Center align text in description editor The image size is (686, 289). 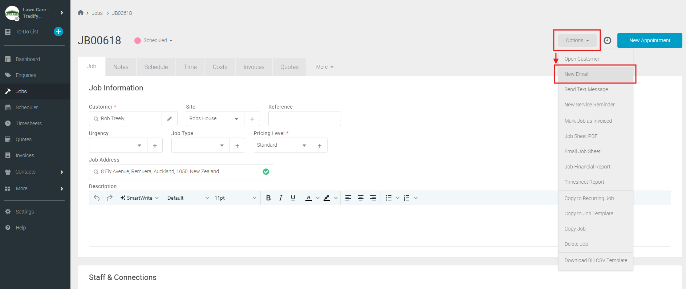click(x=361, y=198)
